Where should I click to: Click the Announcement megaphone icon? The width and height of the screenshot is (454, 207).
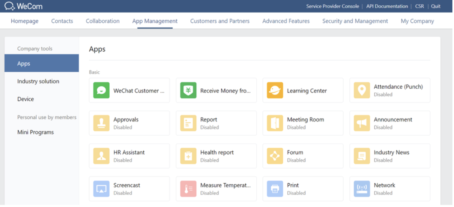tap(362, 123)
